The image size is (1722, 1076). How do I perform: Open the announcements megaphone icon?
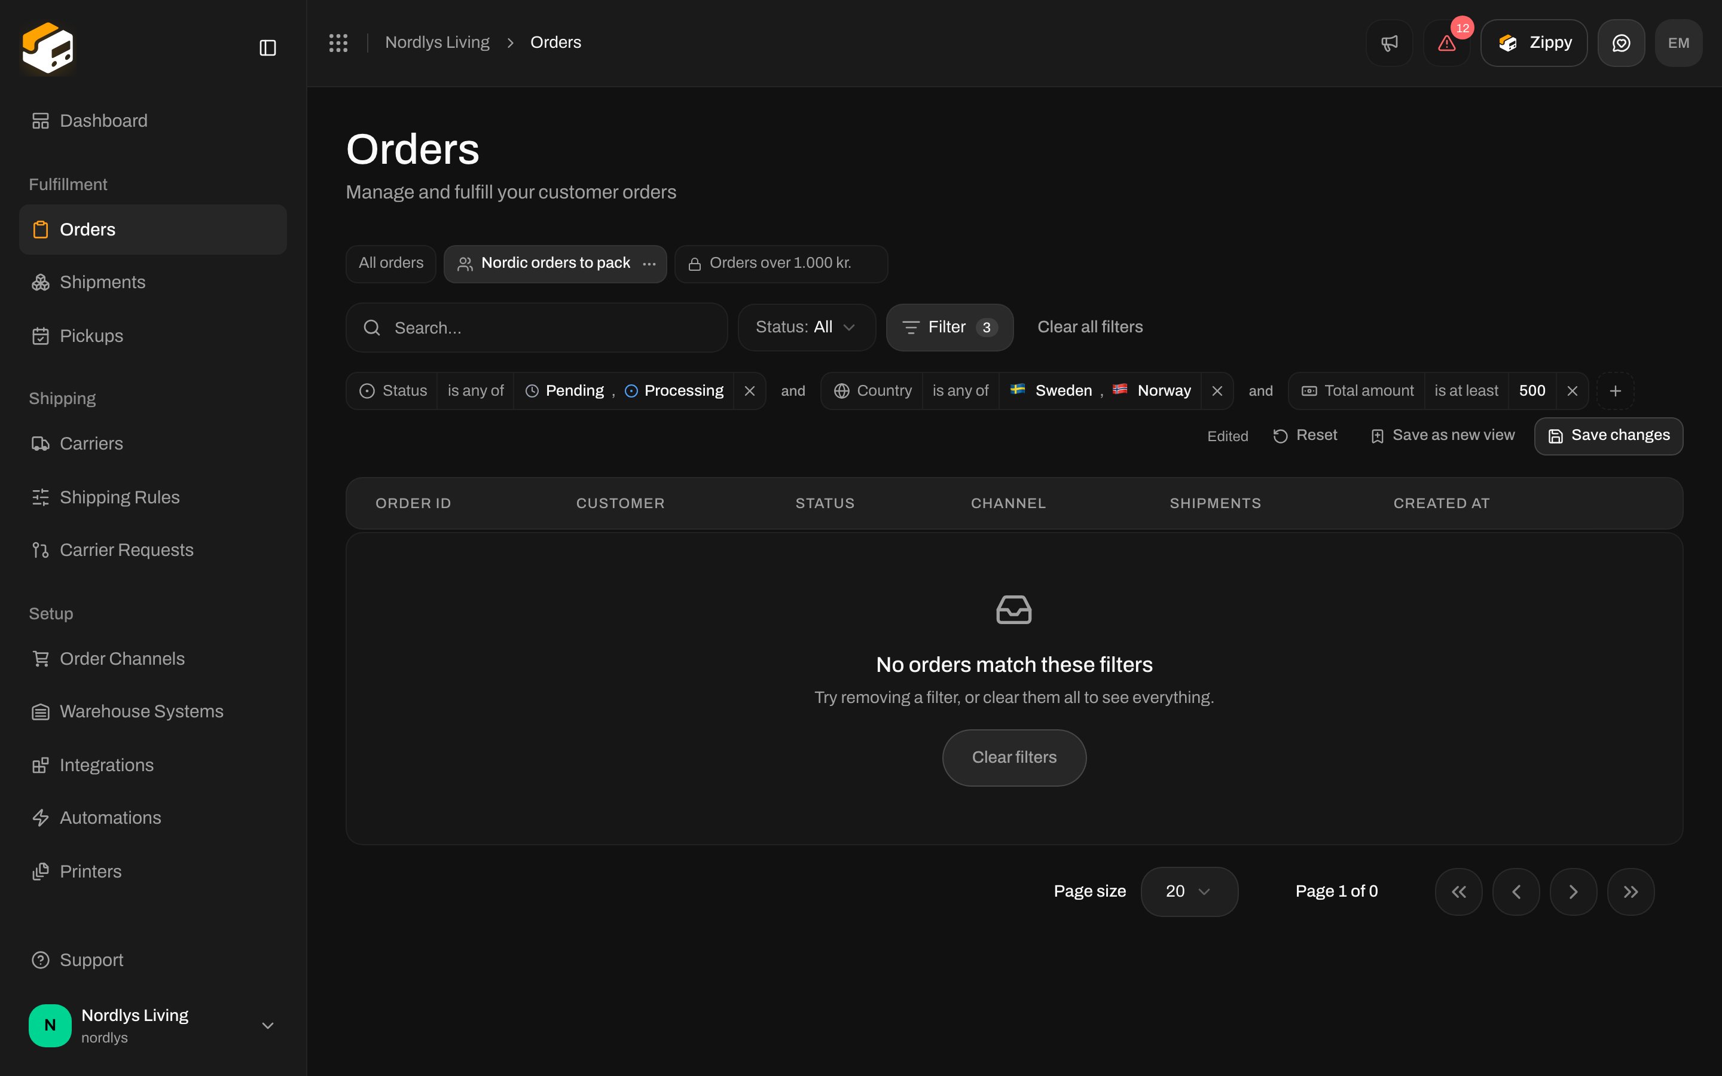[1389, 42]
